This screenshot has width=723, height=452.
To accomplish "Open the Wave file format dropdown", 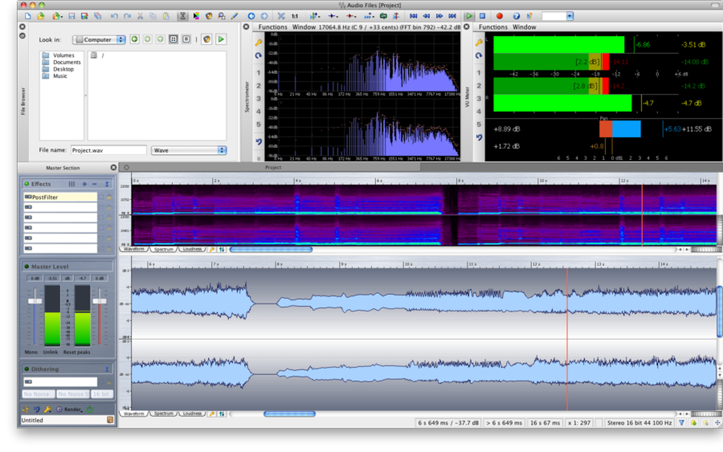I will click(x=189, y=150).
